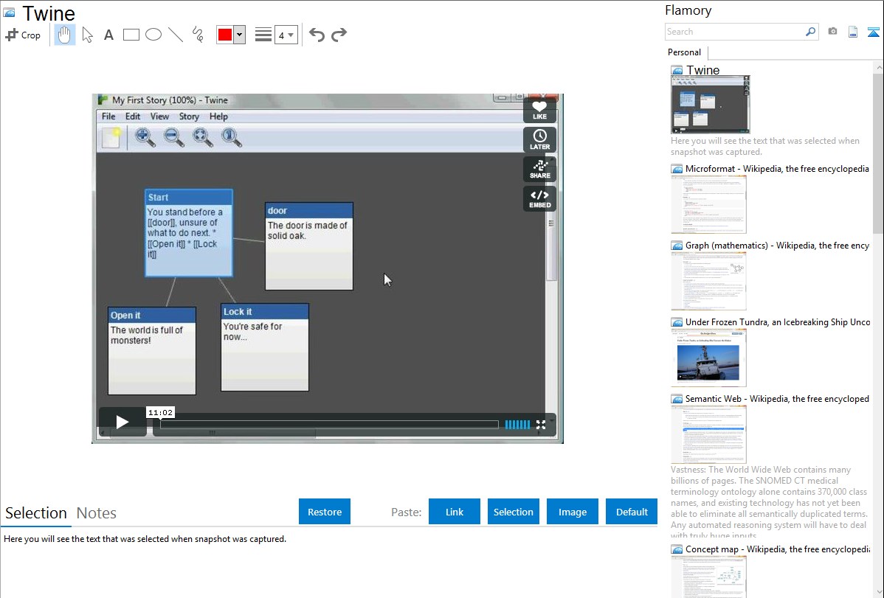Viewport: 884px width, 598px height.
Task: Click the red color swatch
Action: [225, 35]
